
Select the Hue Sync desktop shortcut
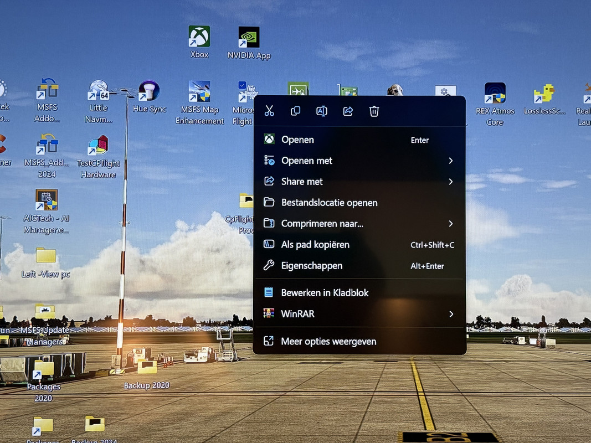click(x=149, y=96)
